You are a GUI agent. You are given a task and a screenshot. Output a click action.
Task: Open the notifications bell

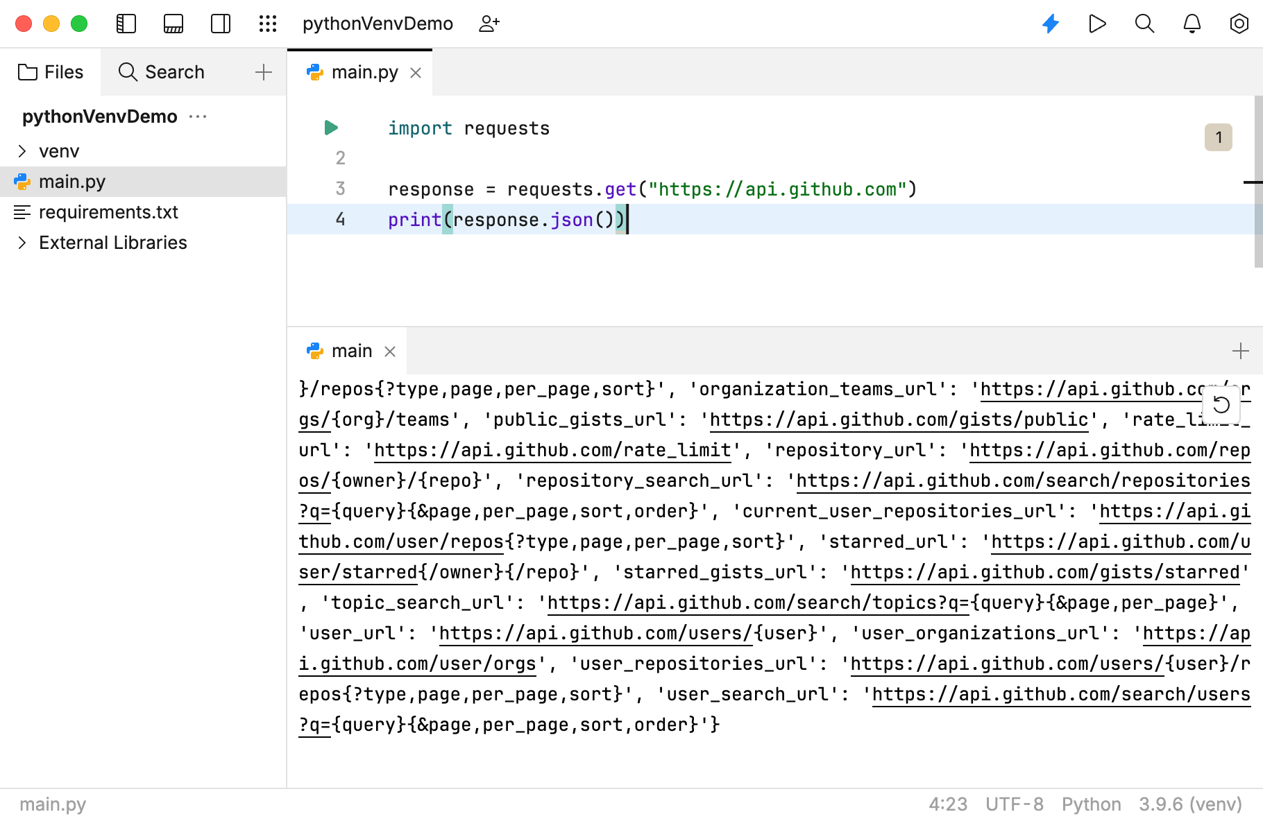click(1192, 23)
